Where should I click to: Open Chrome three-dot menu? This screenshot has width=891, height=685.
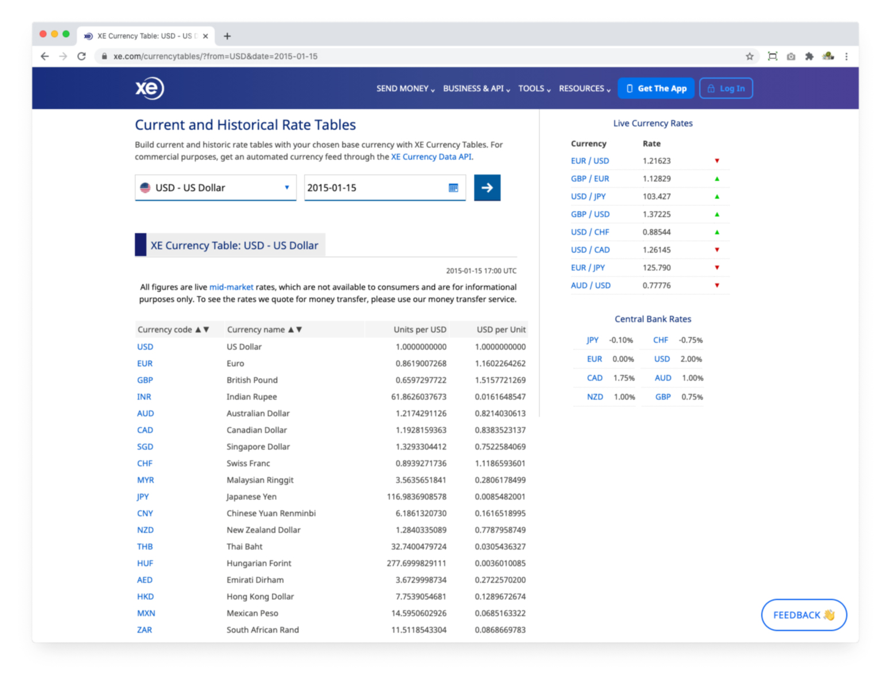pos(846,56)
